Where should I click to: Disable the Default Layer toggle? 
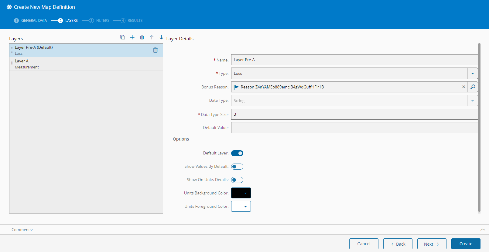point(237,153)
